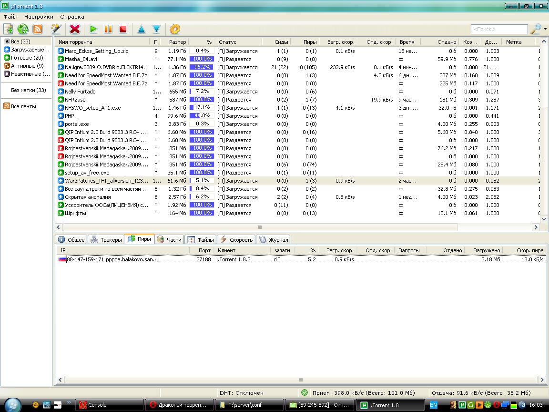Start torrent with the green play icon
Screen dimensions: 549x412
[x=93, y=29]
